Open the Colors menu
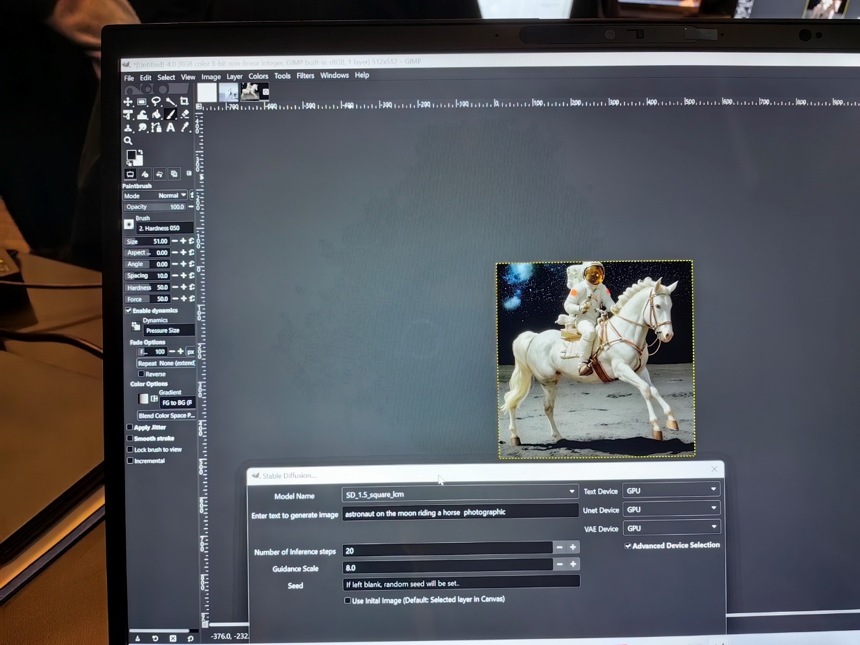 (x=258, y=76)
